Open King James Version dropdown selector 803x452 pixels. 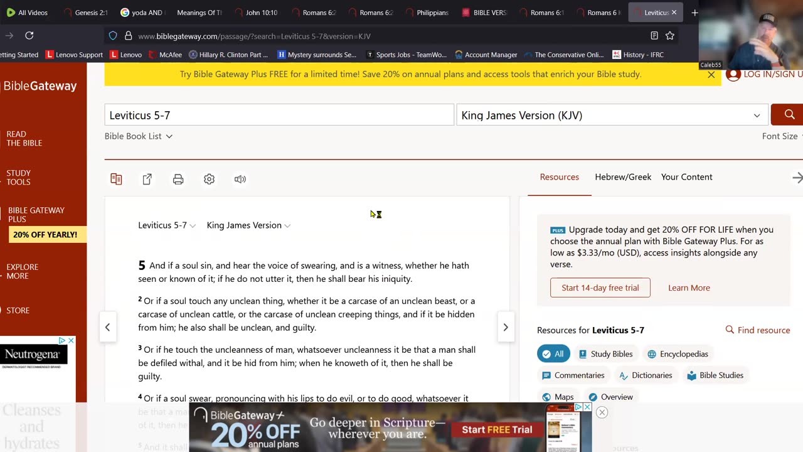(x=612, y=115)
